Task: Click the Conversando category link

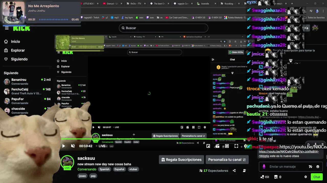Action: click(87, 169)
